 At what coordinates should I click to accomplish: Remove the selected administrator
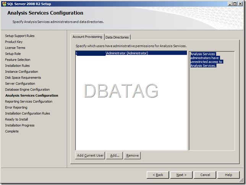point(133,156)
